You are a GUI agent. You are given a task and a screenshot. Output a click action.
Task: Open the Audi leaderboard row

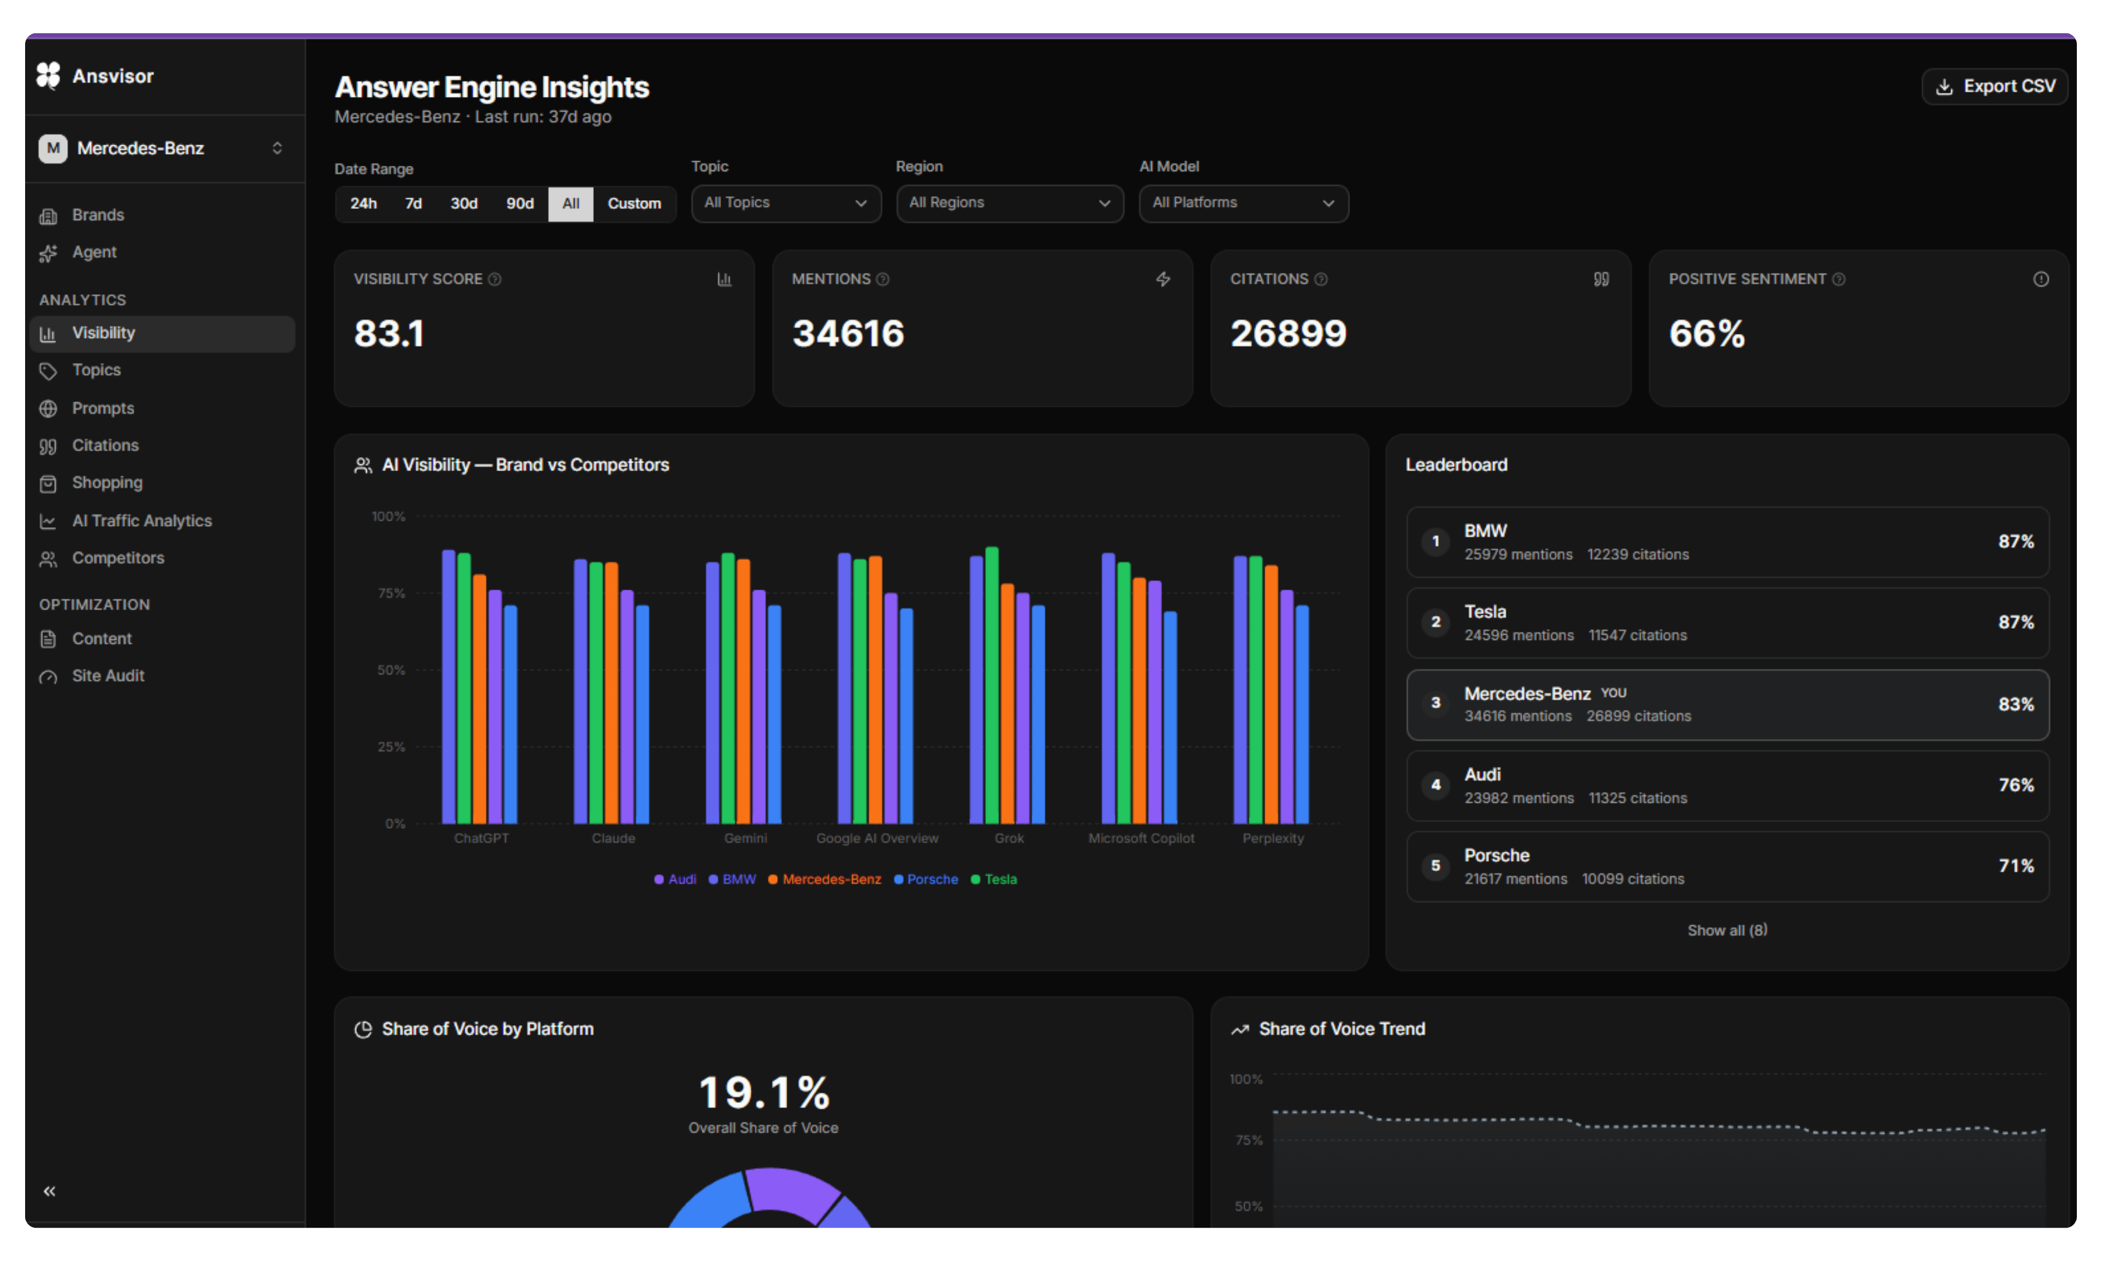pyautogui.click(x=1727, y=786)
